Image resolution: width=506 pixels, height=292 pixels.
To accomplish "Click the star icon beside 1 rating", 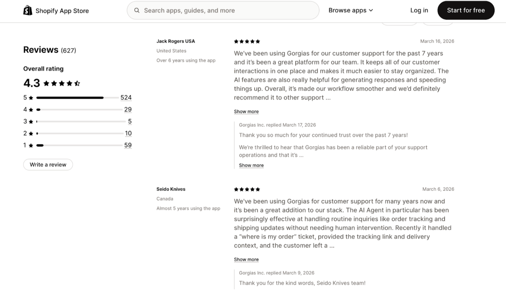I will (31, 146).
